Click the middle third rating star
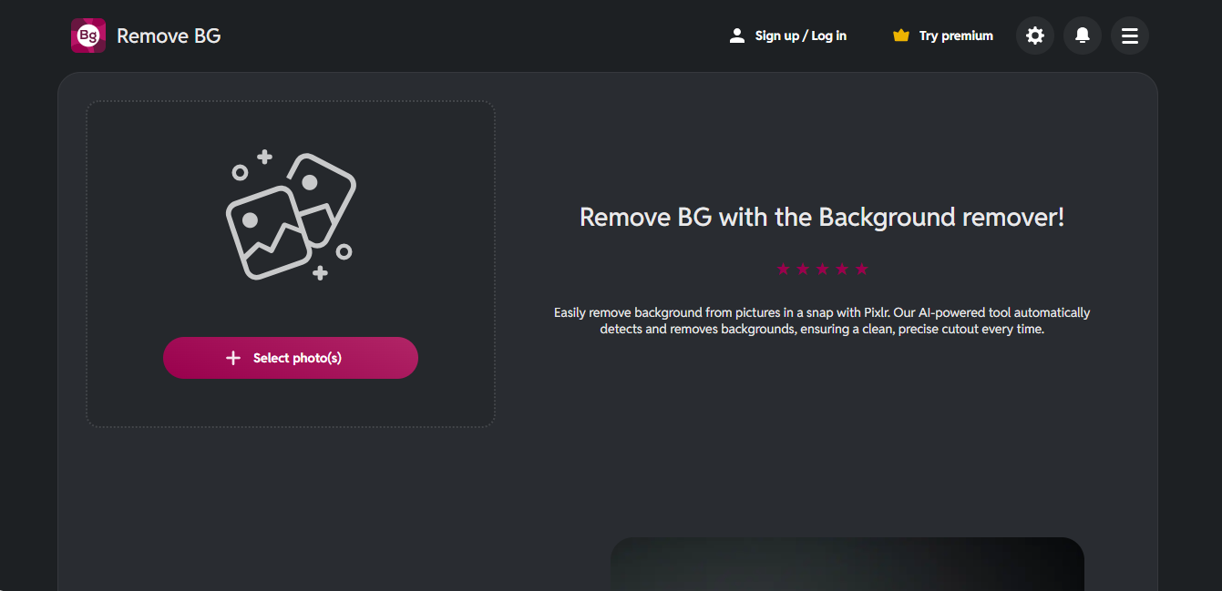 click(822, 269)
